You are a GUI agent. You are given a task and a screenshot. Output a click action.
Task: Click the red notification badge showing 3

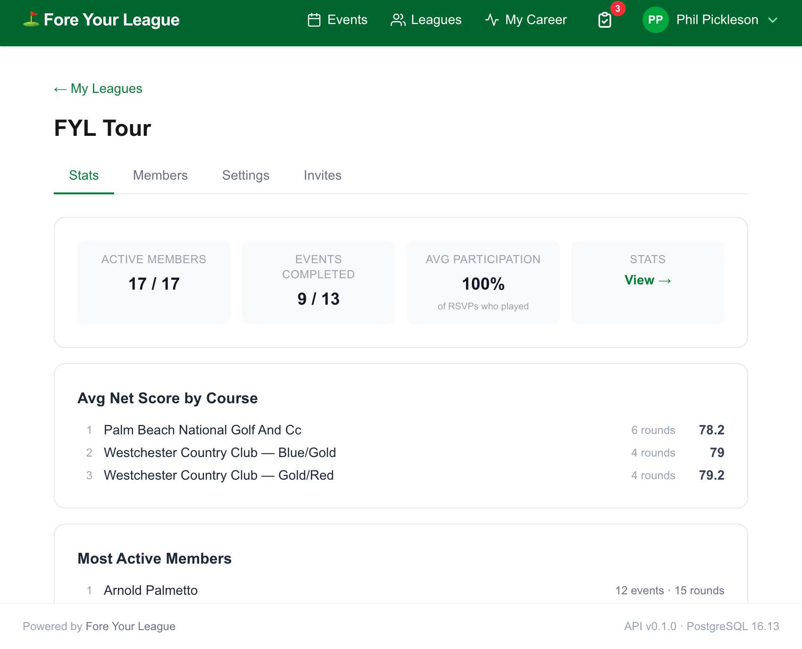point(618,8)
